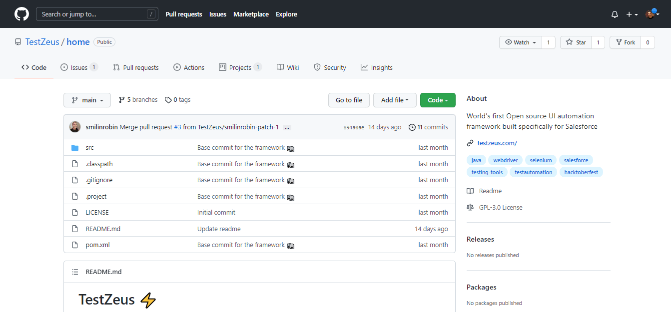Screen dimensions: 671x312
Task: Select the salesforce topic tag
Action: pos(576,160)
